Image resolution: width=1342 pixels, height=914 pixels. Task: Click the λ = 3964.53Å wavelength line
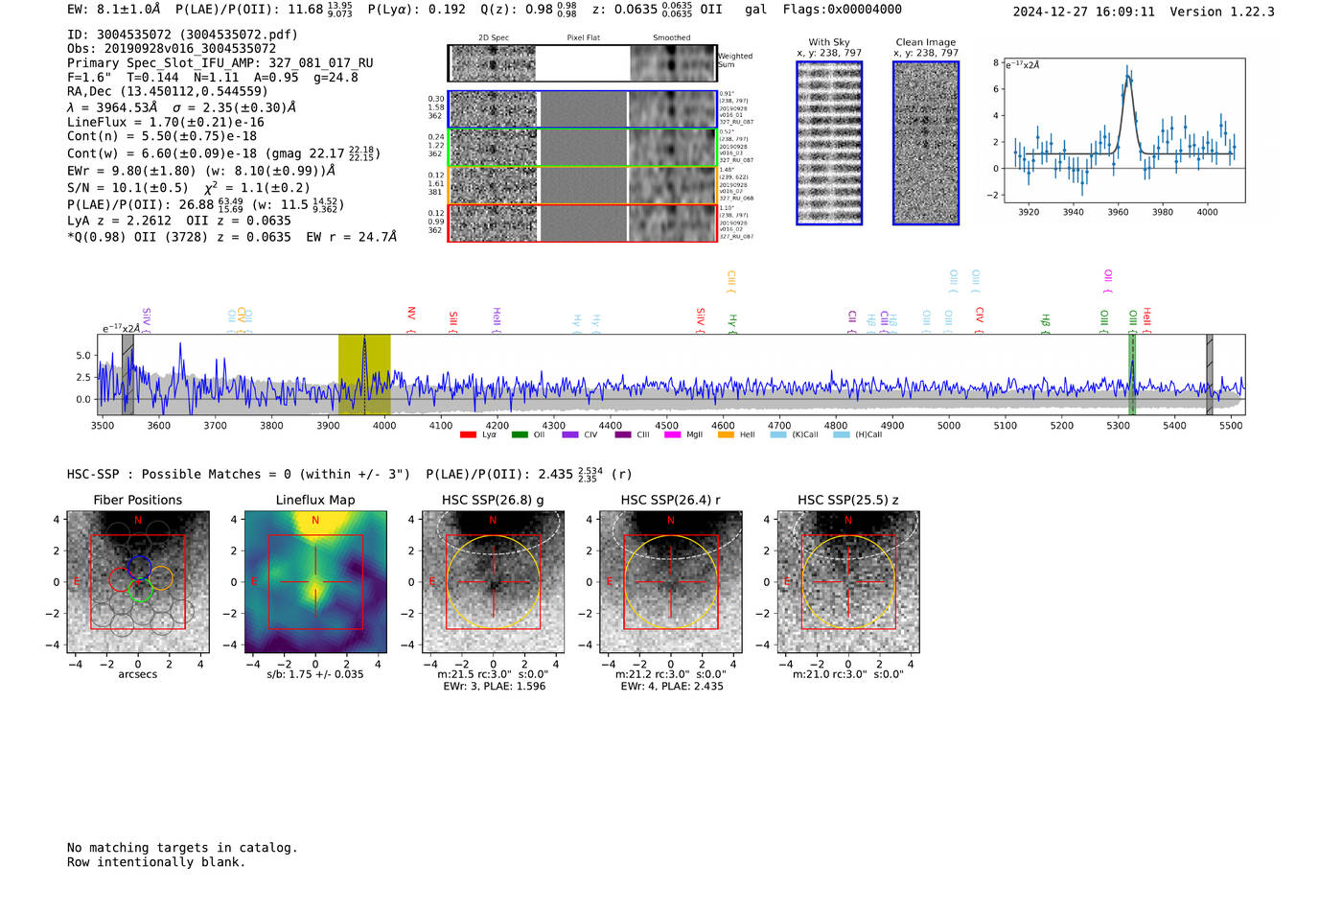click(x=182, y=107)
